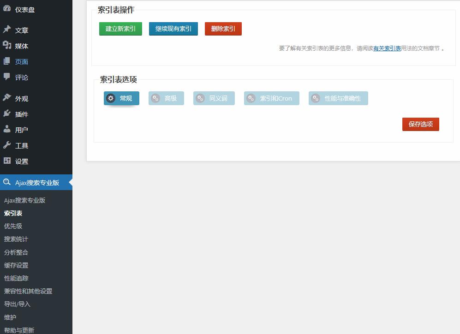Open the 缓存设置 submenu item

(16, 265)
